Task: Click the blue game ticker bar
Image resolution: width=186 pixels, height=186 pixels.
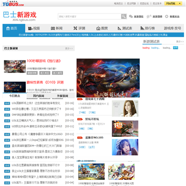Action: pyautogui.click(x=93, y=35)
